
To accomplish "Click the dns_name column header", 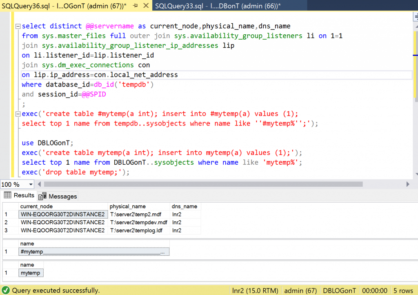I will [x=185, y=206].
